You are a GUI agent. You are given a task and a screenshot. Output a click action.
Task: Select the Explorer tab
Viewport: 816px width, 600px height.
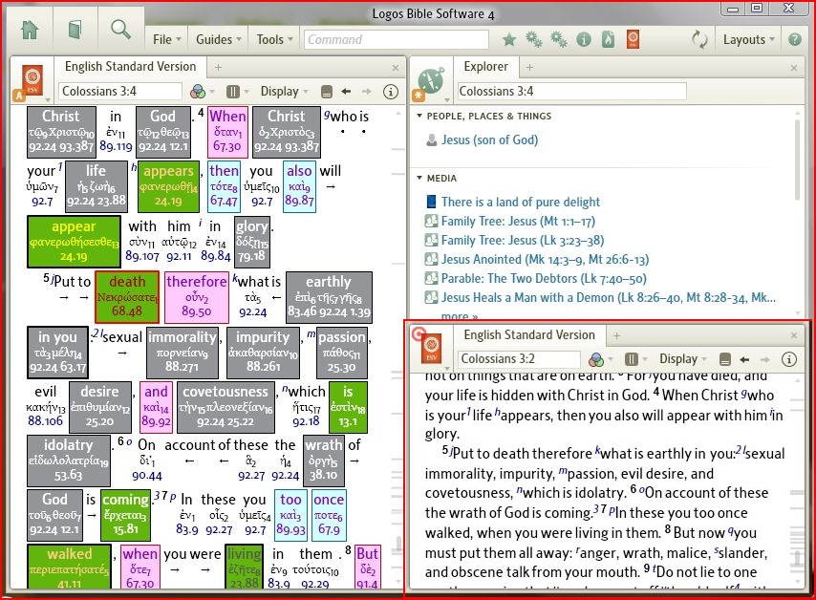(x=485, y=67)
